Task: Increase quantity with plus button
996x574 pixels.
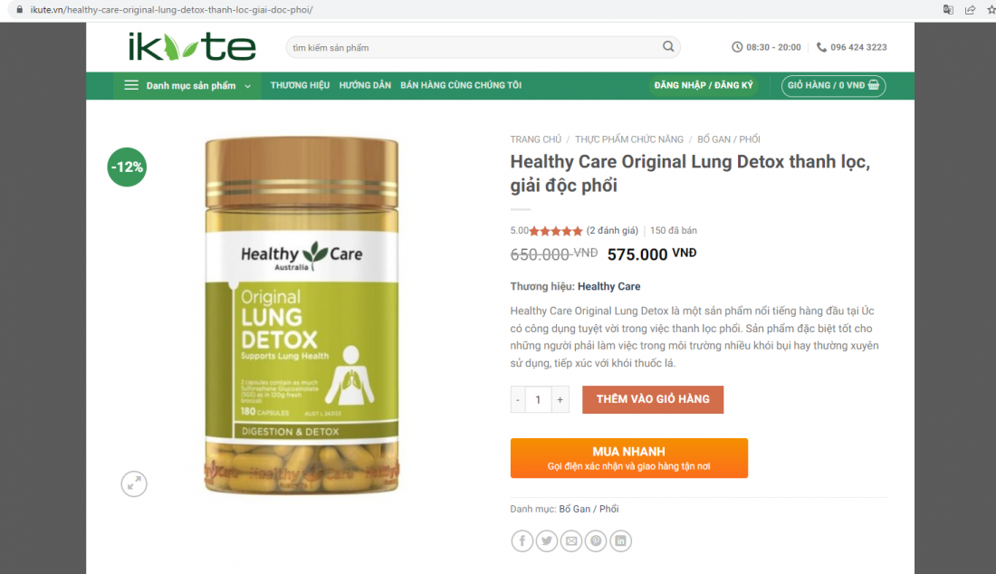Action: (560, 399)
